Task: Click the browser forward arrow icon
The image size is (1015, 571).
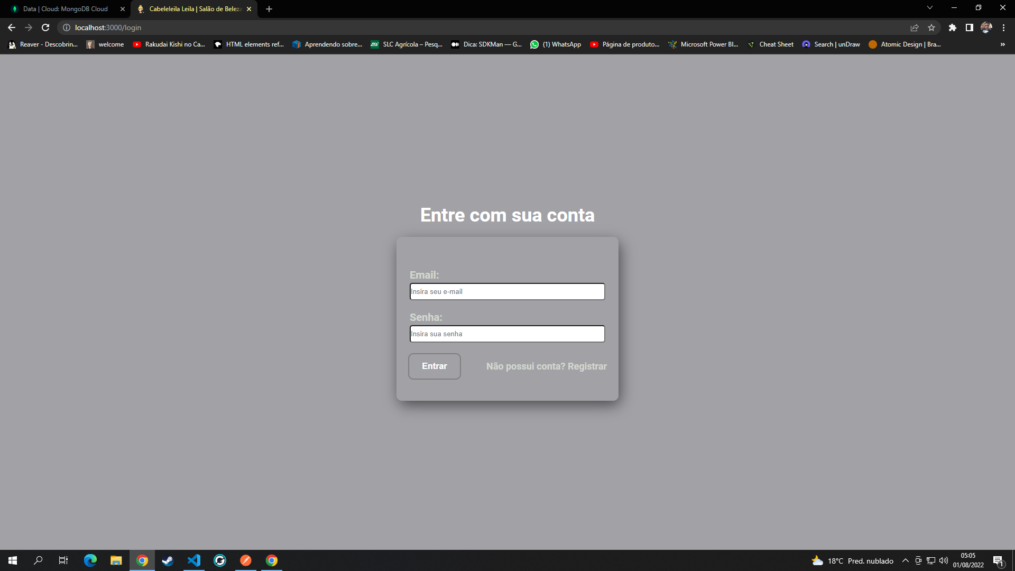Action: (x=29, y=27)
